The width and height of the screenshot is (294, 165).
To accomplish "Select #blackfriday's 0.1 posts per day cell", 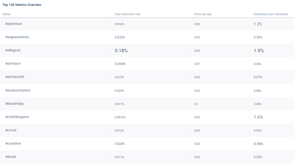I will pos(196,104).
